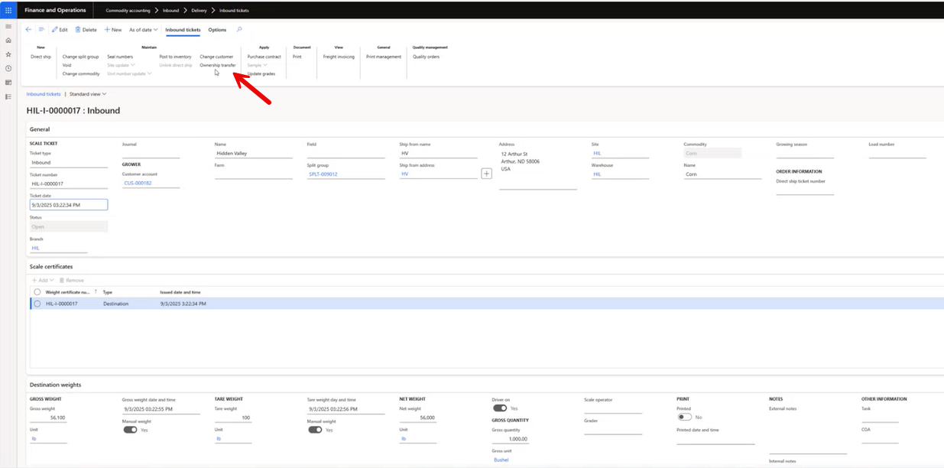Screen dimensions: 944x468
Task: Open Workspaces icon in the sidebar
Action: 8,83
